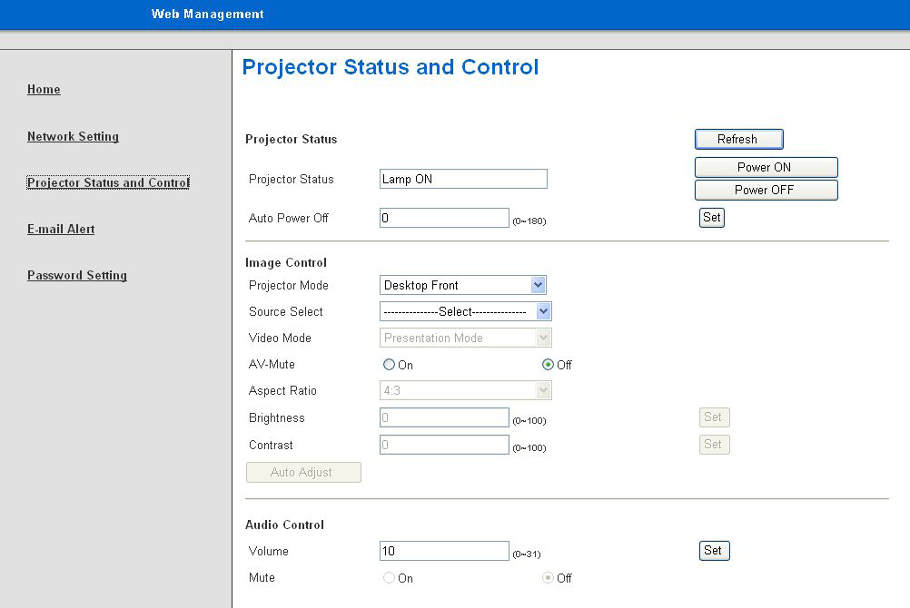This screenshot has height=608, width=910.
Task: Click the Brightness input field
Action: pyautogui.click(x=444, y=417)
